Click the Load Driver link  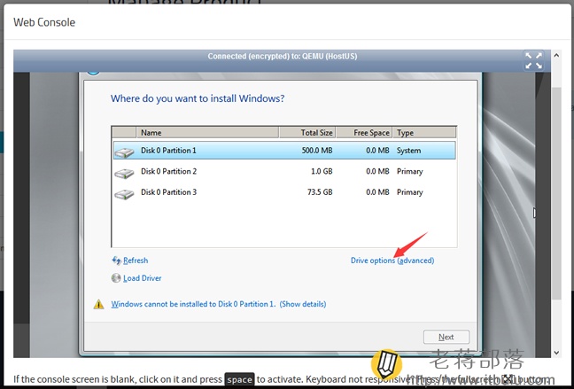tap(142, 278)
